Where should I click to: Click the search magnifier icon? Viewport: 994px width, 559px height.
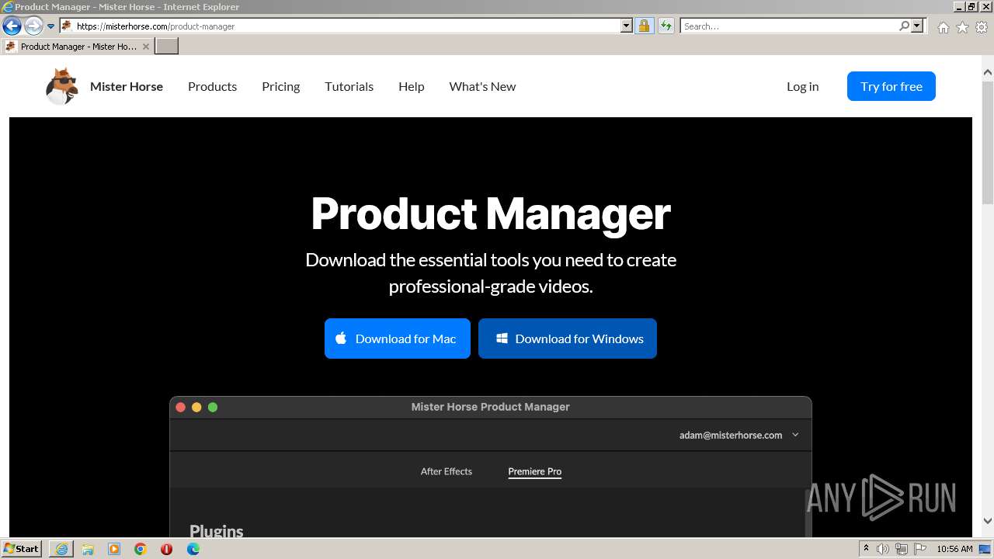pos(904,26)
